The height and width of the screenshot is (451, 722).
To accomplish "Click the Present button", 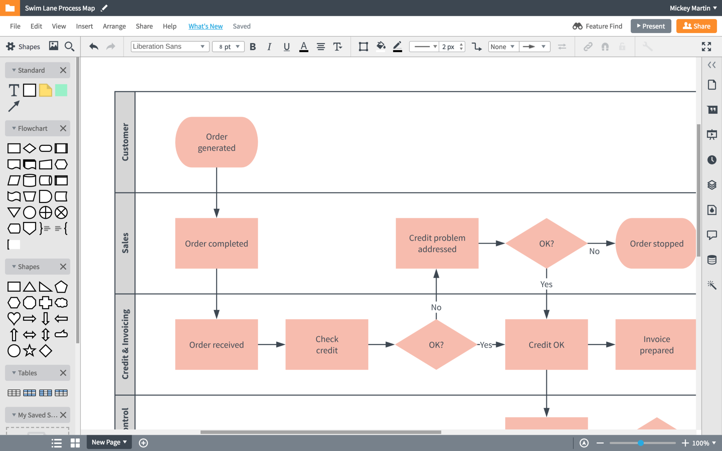I will click(x=651, y=25).
